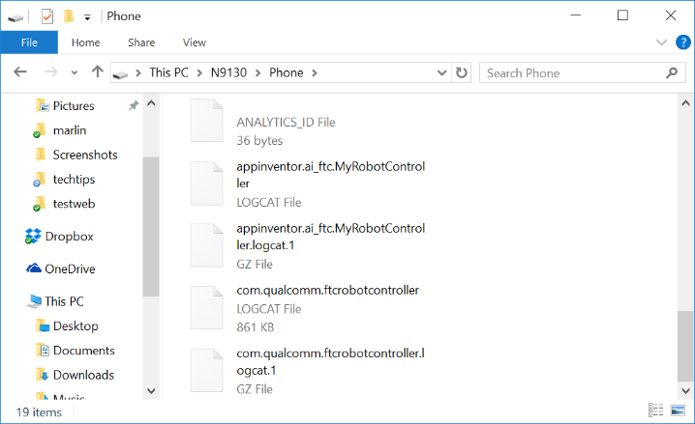Click the navigation pane scrollbar thumb
This screenshot has width=695, height=424.
coord(151,226)
